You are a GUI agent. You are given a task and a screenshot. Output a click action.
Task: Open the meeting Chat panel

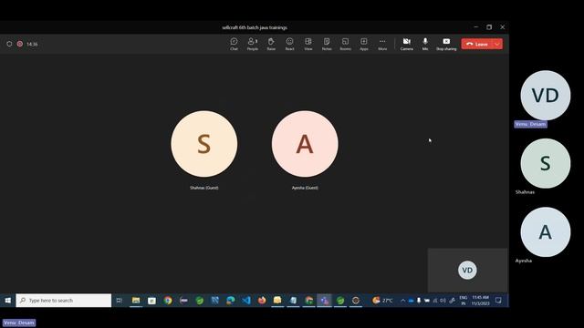234,44
